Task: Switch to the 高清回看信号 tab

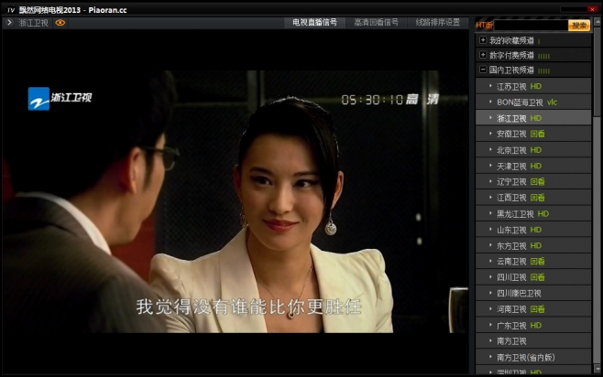Action: 376,22
